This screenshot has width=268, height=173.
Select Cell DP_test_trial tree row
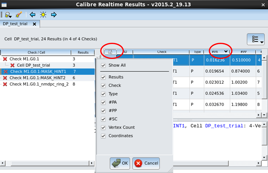point(47,65)
